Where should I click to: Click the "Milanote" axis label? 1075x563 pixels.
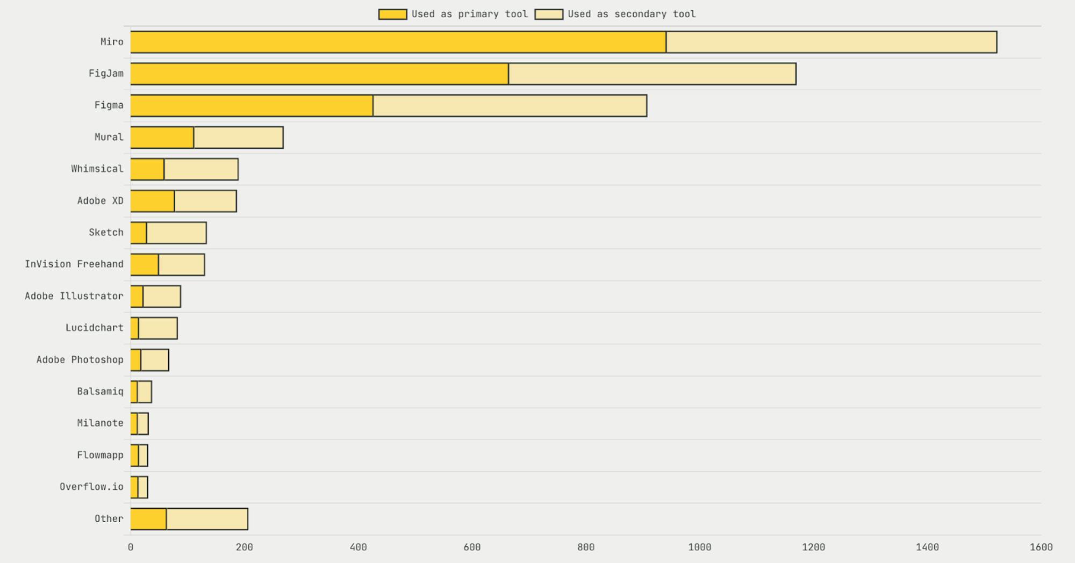point(100,423)
